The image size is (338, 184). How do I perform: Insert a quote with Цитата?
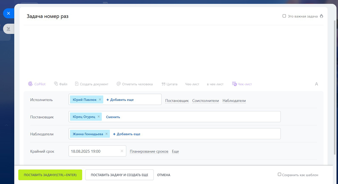click(169, 84)
